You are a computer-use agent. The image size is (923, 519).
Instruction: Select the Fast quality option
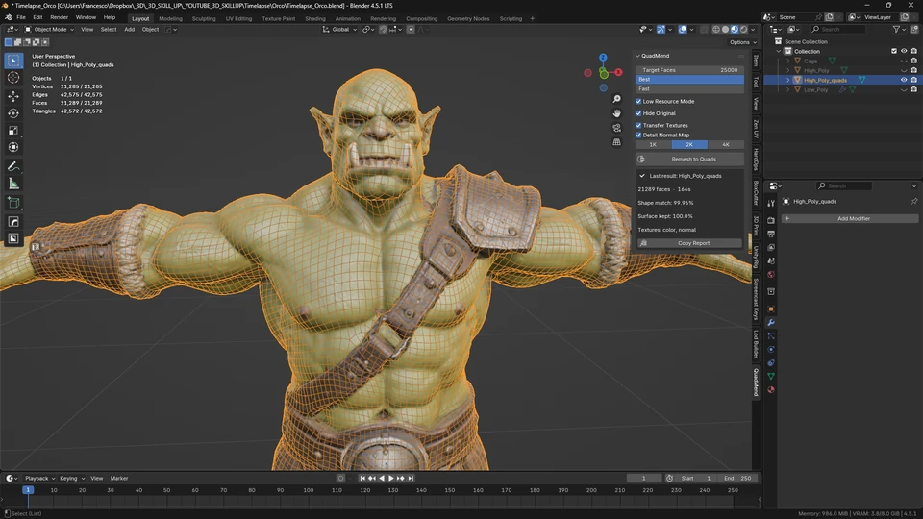[689, 88]
